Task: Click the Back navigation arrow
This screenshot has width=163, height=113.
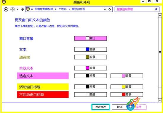Action: (6, 9)
